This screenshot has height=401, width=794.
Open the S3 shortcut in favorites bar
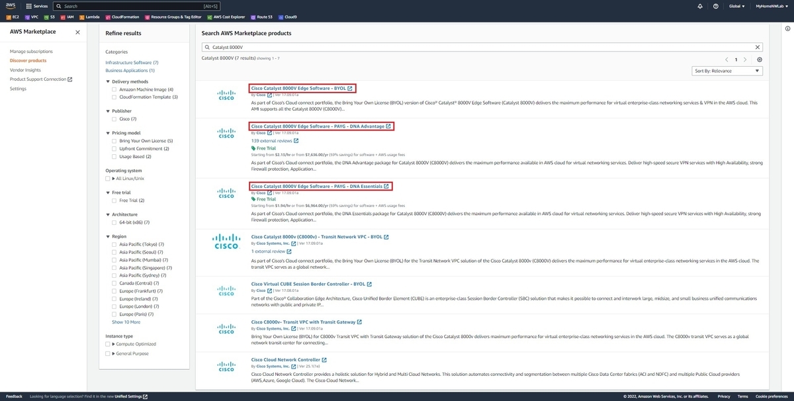pos(49,17)
